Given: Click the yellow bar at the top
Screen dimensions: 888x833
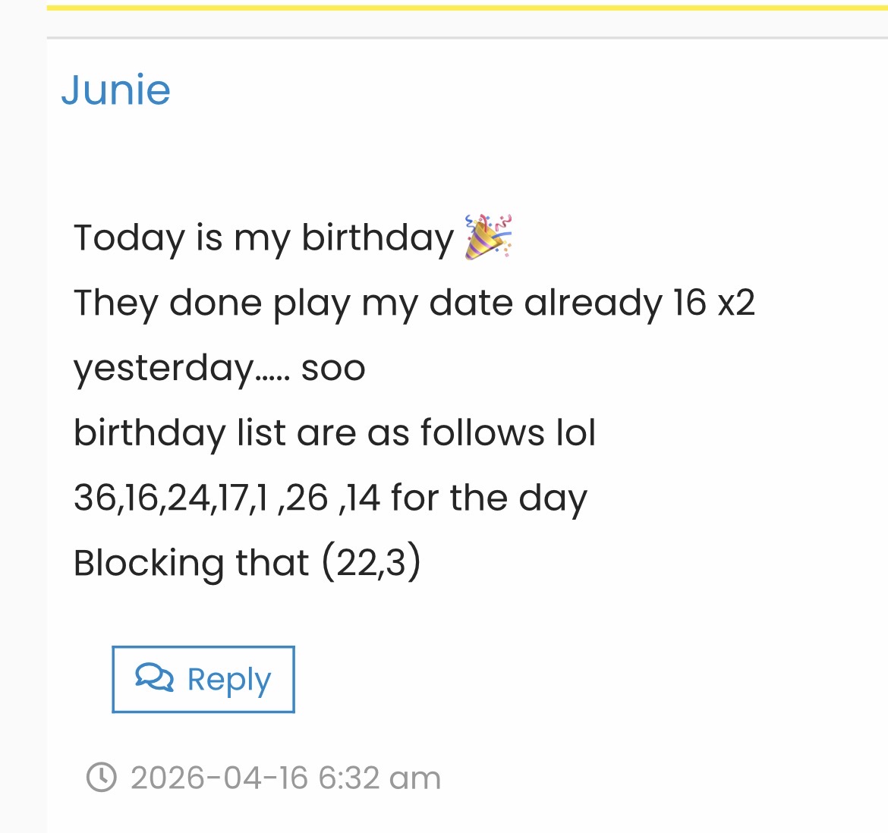Looking at the screenshot, I should [x=467, y=8].
